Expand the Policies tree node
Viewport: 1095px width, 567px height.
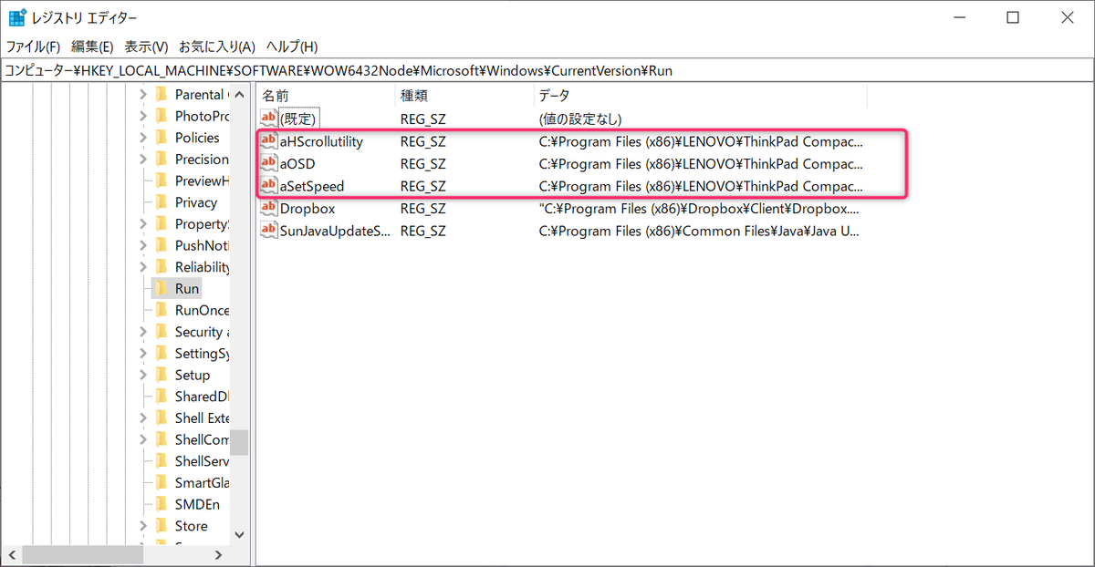tap(143, 138)
